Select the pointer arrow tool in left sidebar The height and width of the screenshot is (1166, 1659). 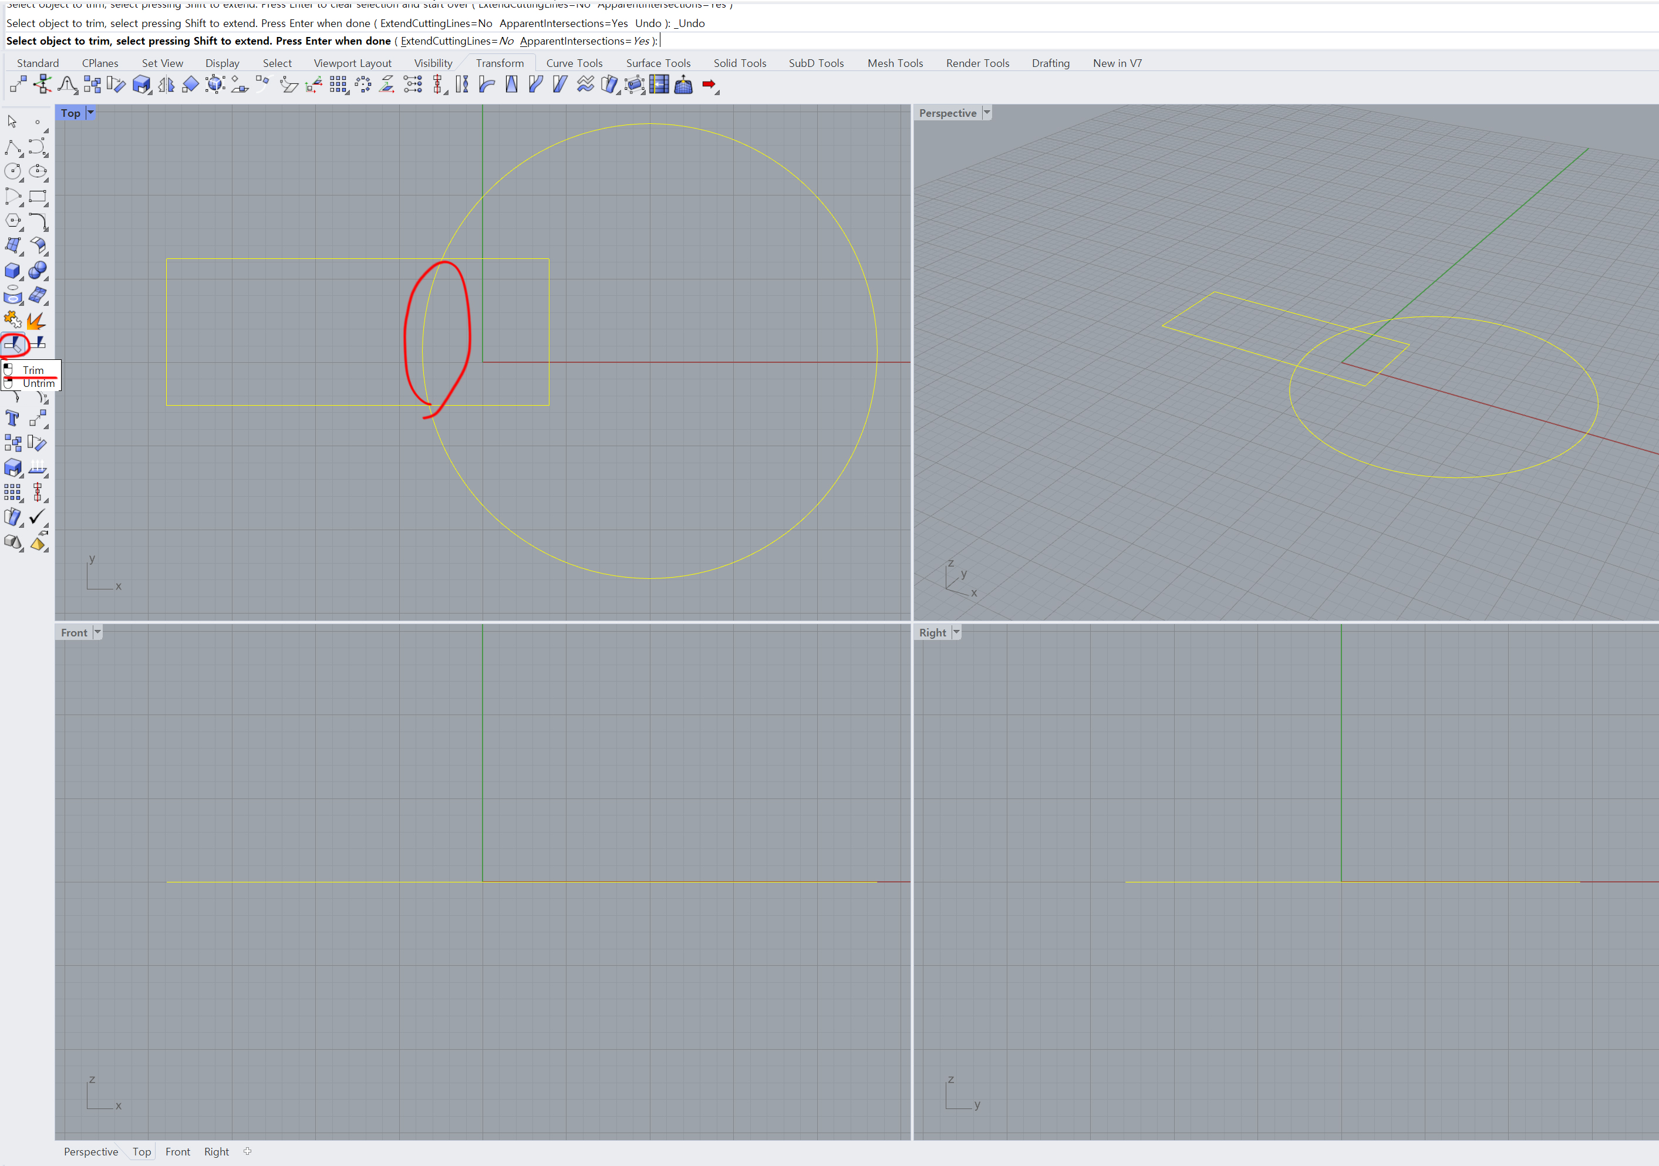tap(12, 122)
